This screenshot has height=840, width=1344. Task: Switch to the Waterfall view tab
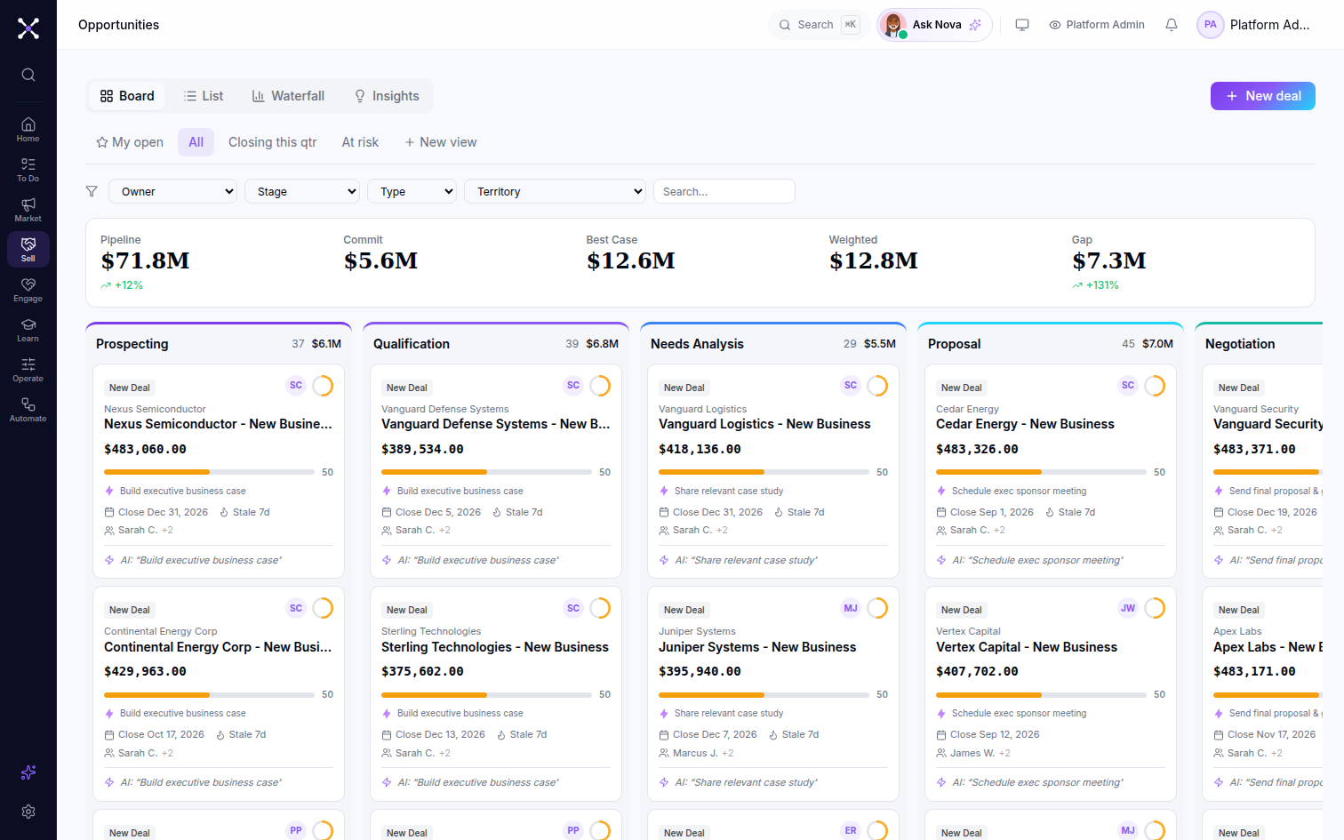point(288,96)
